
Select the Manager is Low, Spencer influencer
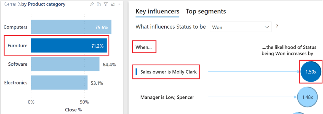[x=167, y=97]
